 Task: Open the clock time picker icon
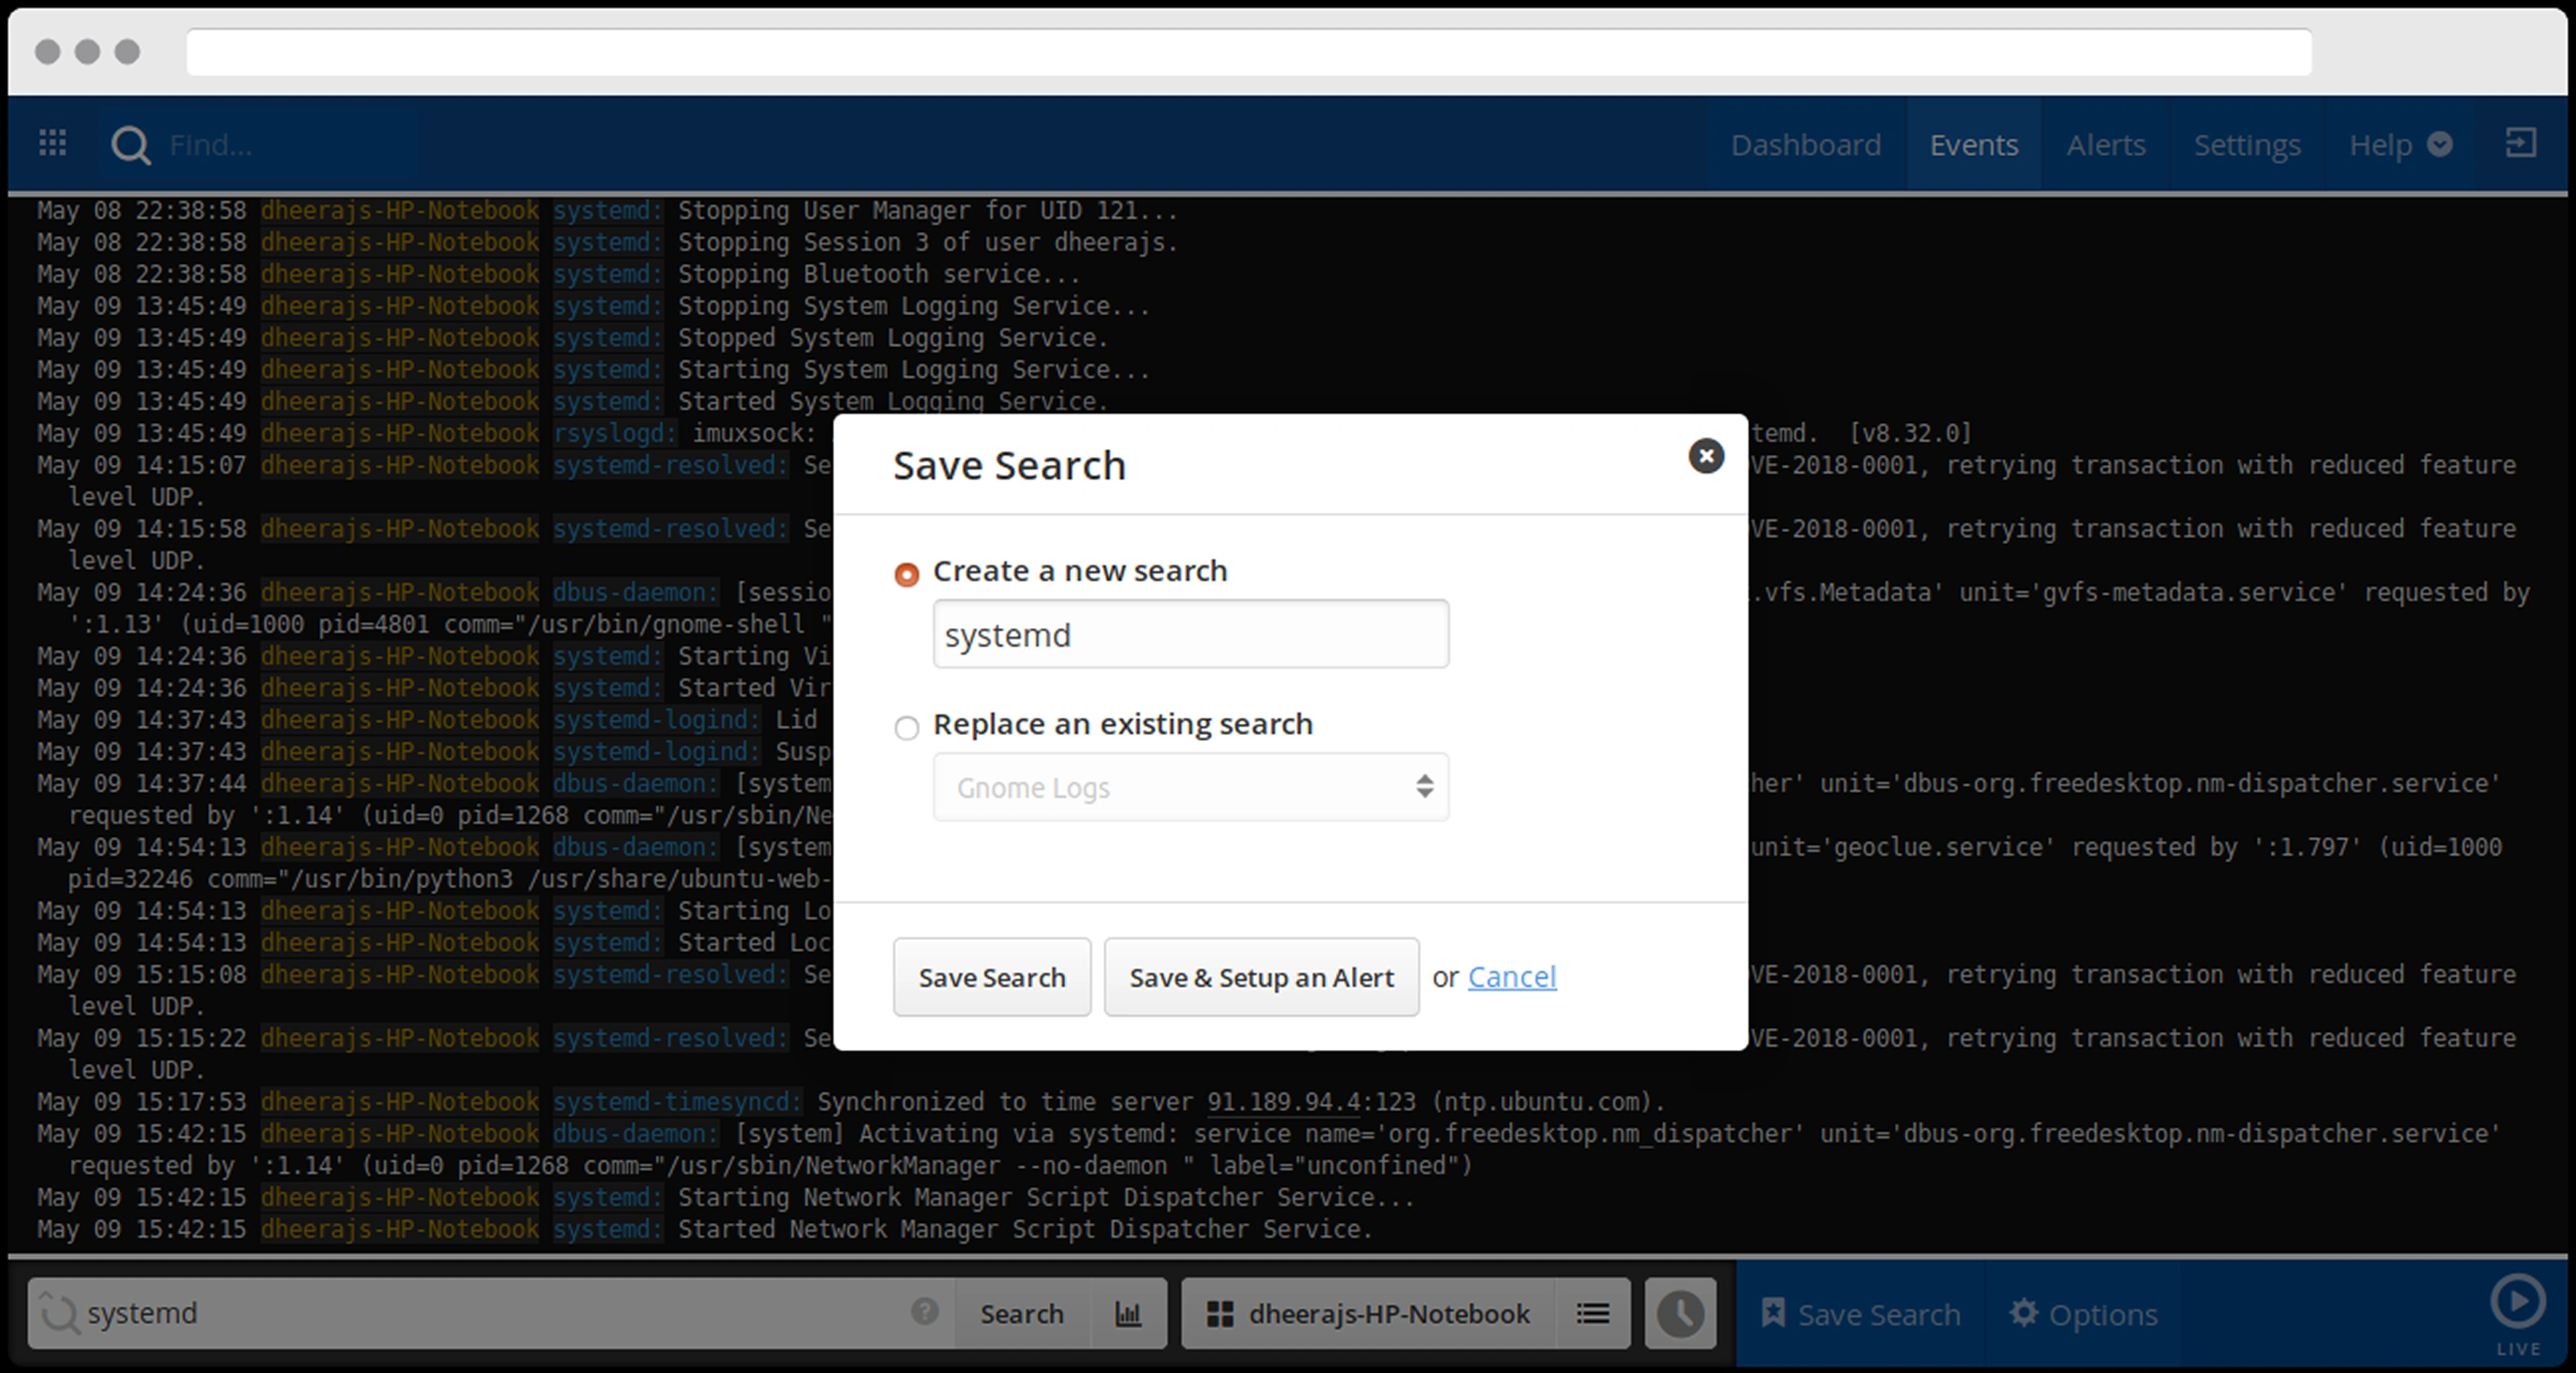(1680, 1313)
